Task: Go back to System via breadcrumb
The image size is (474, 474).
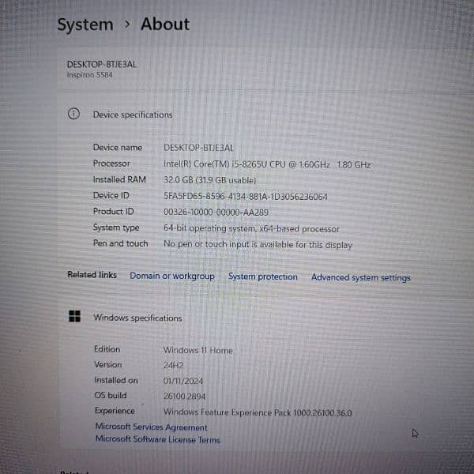Action: tap(85, 24)
